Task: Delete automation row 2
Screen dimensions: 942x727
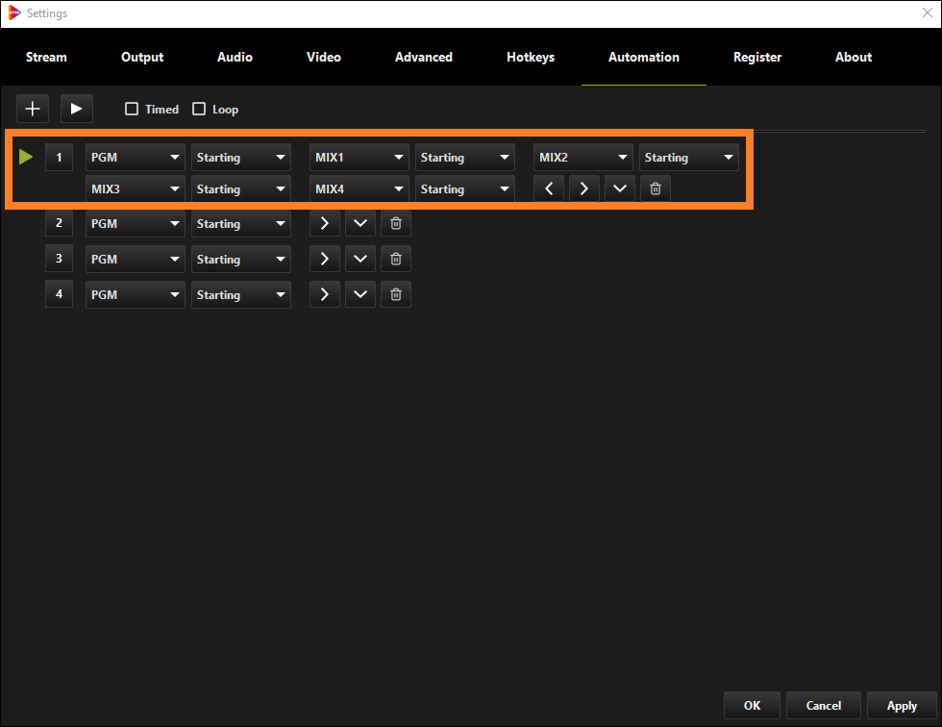Action: pos(395,223)
